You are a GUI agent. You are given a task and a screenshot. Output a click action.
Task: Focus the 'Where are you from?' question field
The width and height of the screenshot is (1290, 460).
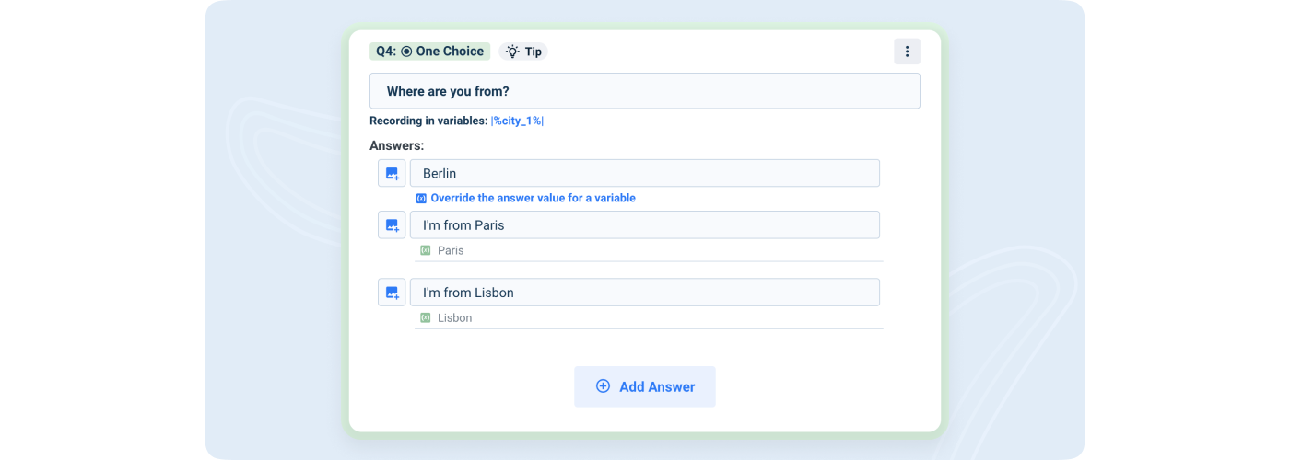pos(645,91)
